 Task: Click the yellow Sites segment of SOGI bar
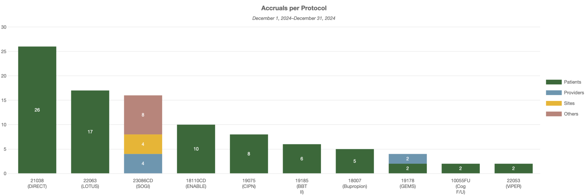143,144
